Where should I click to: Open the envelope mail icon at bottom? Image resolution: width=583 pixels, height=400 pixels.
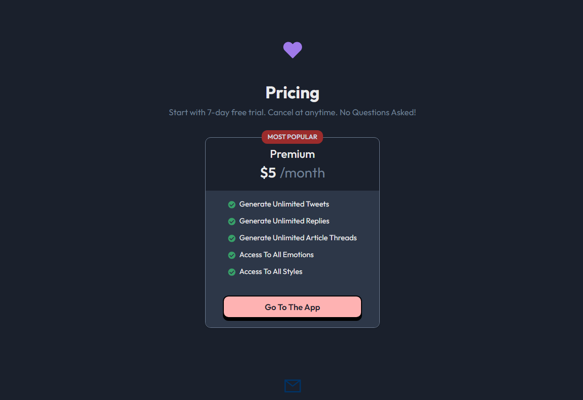click(x=292, y=386)
